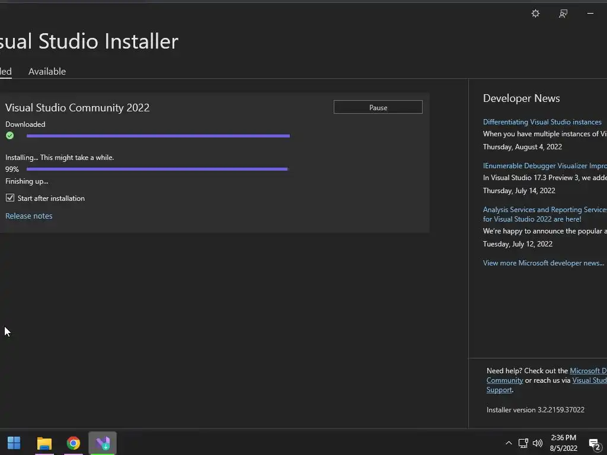Open File Explorer from taskbar

(44, 443)
